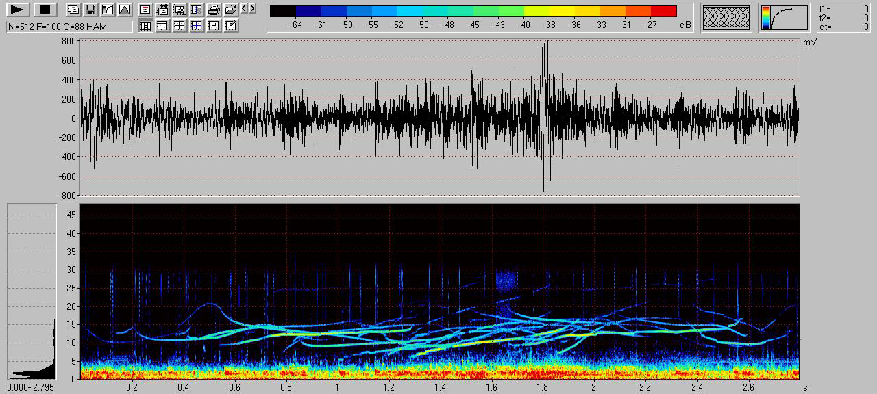This screenshot has height=394, width=877.
Task: Toggle the vertical cursor layout button
Action: point(146,26)
